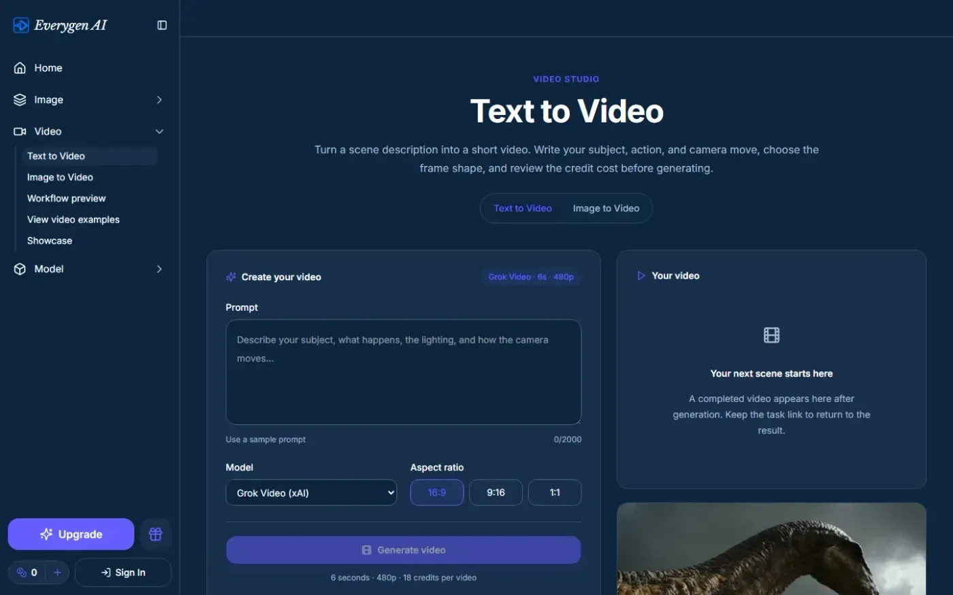Image resolution: width=953 pixels, height=595 pixels.
Task: Click the credits coin icon showing 0
Action: pyautogui.click(x=21, y=573)
